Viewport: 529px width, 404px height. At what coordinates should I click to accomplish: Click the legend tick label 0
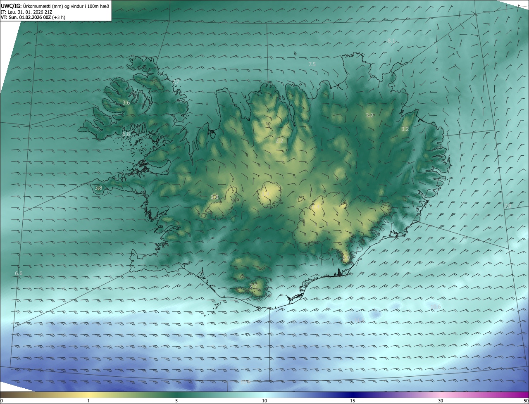(x=2, y=401)
